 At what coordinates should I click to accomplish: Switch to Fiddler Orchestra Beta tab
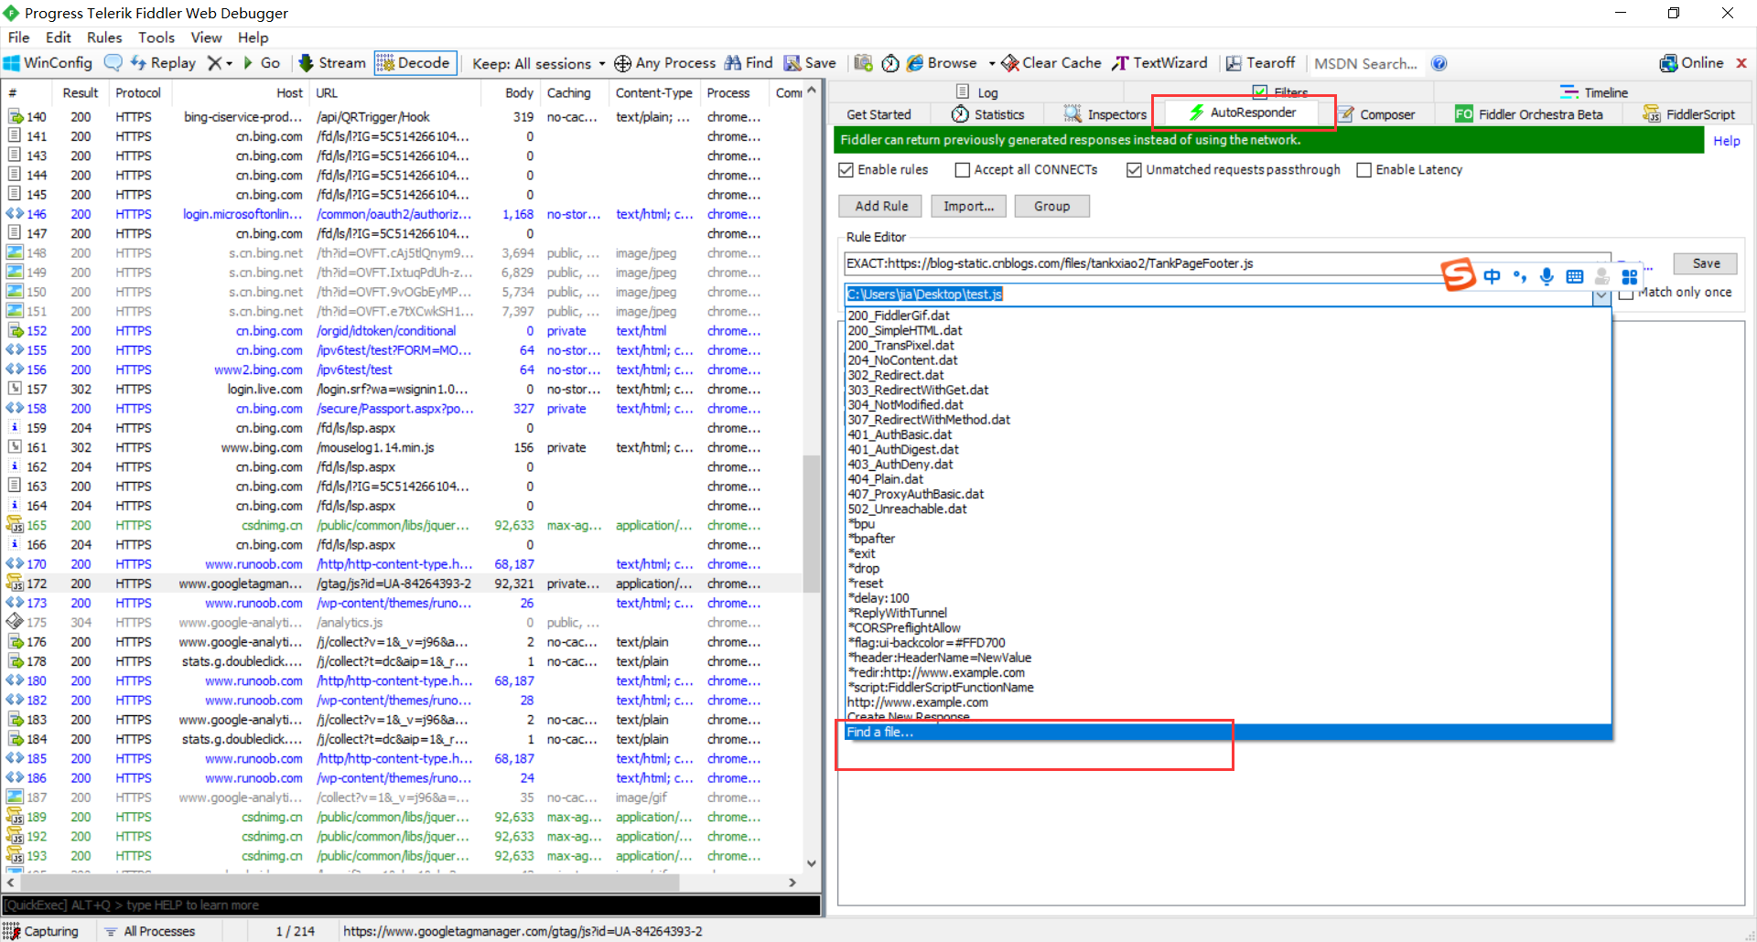tap(1529, 114)
